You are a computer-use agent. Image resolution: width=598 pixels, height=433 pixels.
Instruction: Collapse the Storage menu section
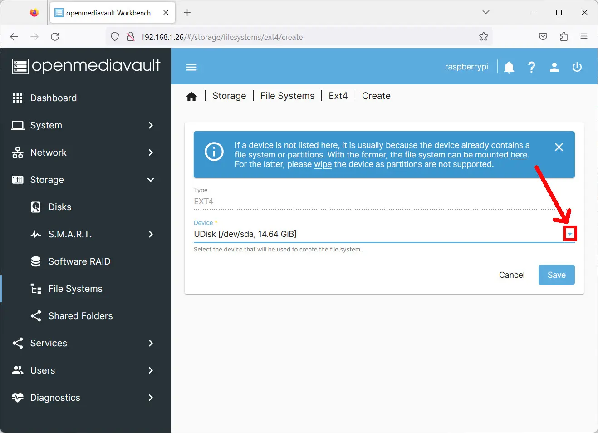tap(85, 180)
